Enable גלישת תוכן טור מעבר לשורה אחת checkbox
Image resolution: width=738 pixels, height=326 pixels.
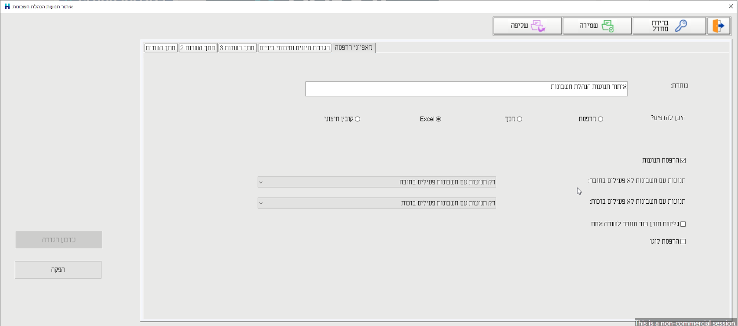coord(683,224)
